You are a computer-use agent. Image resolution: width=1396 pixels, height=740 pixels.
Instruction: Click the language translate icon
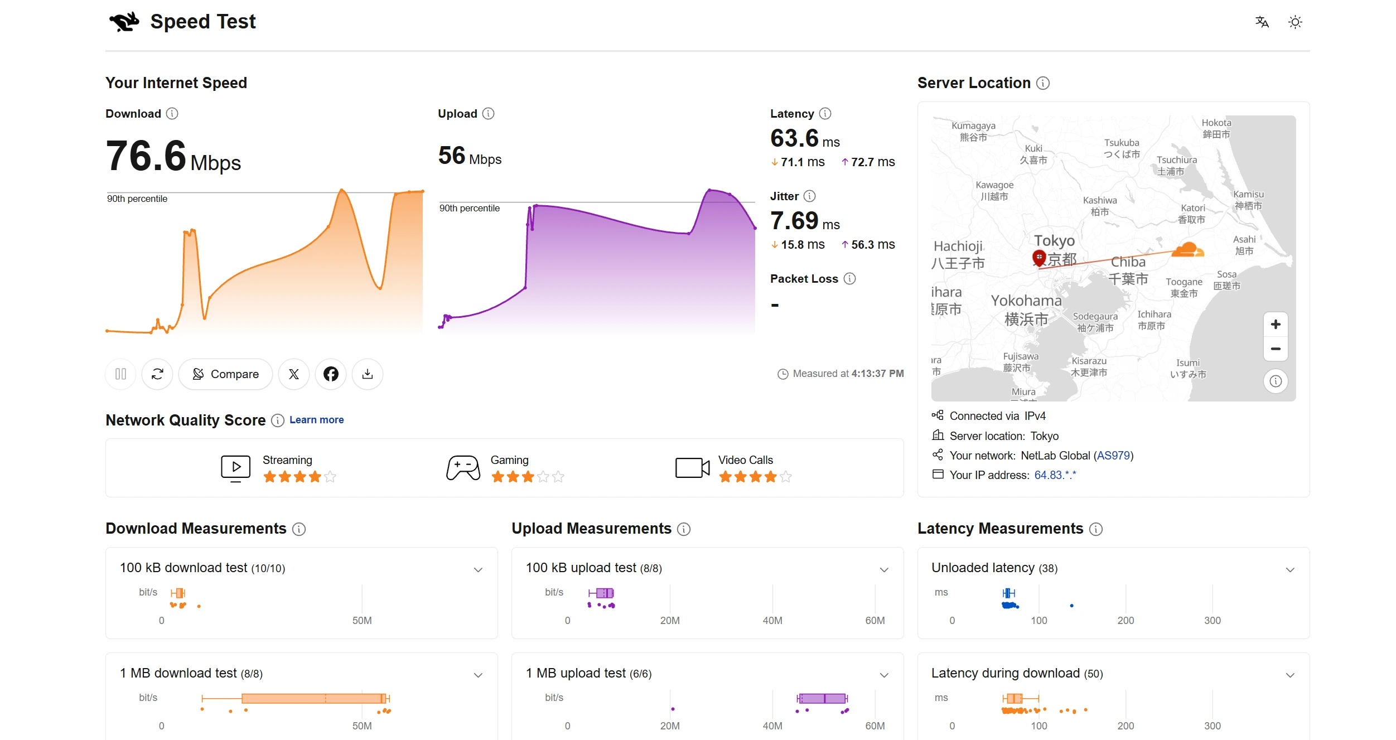[x=1262, y=22]
